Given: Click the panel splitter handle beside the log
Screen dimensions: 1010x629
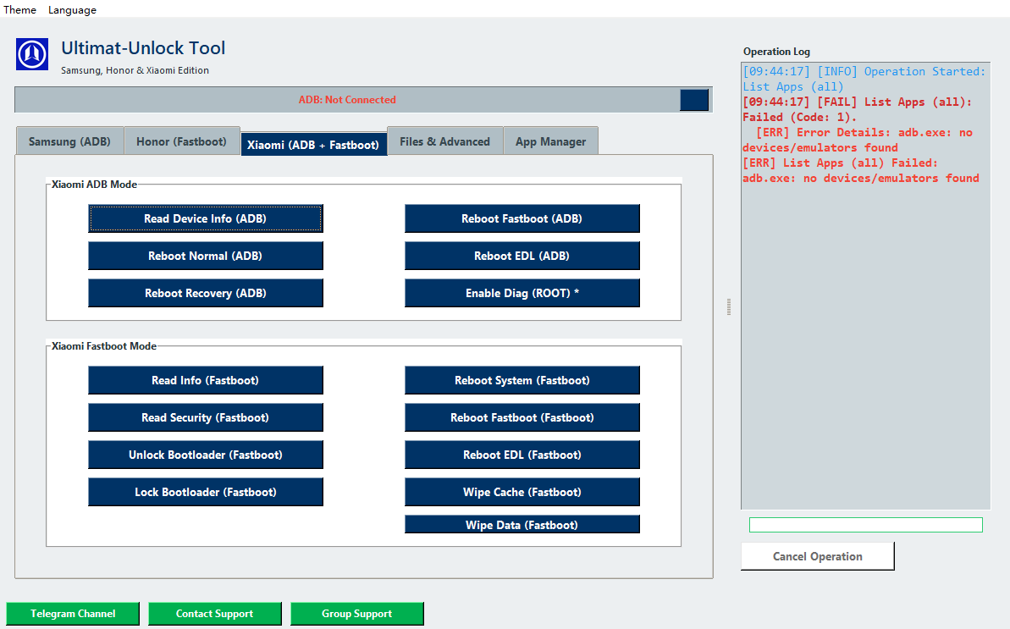Looking at the screenshot, I should [x=729, y=306].
